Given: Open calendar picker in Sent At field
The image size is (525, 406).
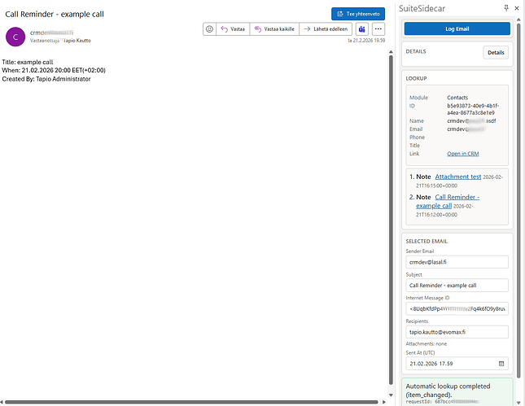Looking at the screenshot, I should [501, 363].
